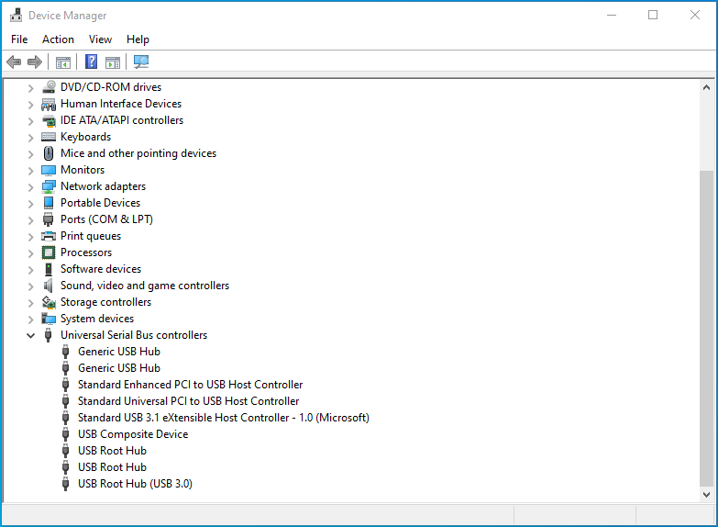Select USB Root Hub (USB 3.0) device
718x527 pixels.
coord(135,484)
